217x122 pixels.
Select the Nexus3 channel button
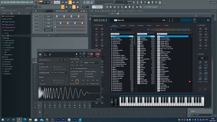point(48,30)
